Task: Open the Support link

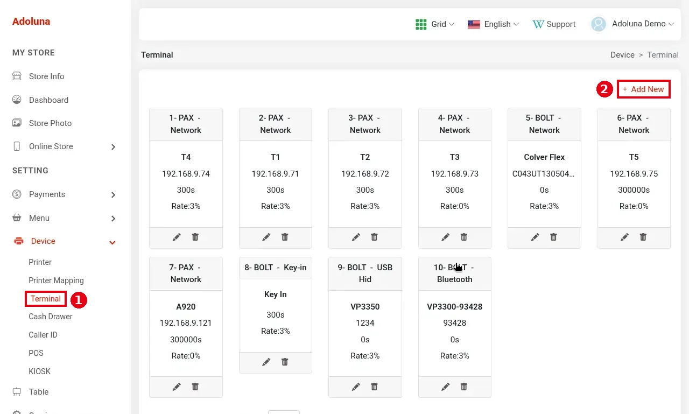Action: point(554,24)
